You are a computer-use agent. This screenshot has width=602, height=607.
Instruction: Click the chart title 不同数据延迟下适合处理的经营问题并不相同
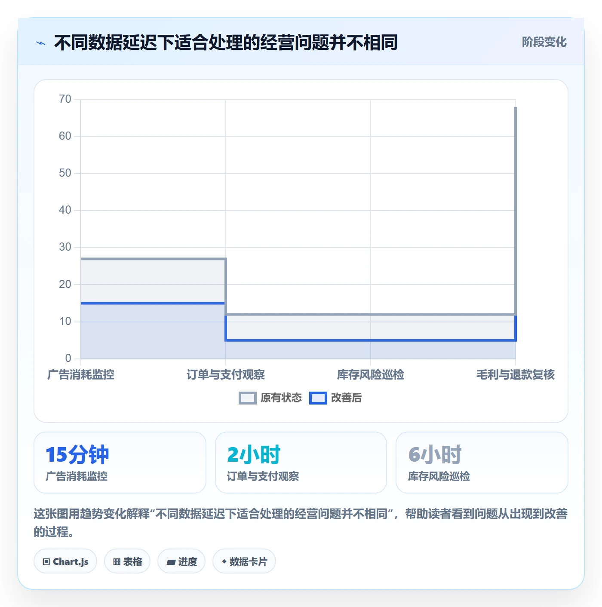click(x=226, y=43)
